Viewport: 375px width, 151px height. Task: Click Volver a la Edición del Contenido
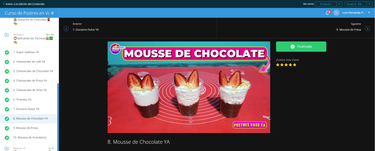pos(25,4)
